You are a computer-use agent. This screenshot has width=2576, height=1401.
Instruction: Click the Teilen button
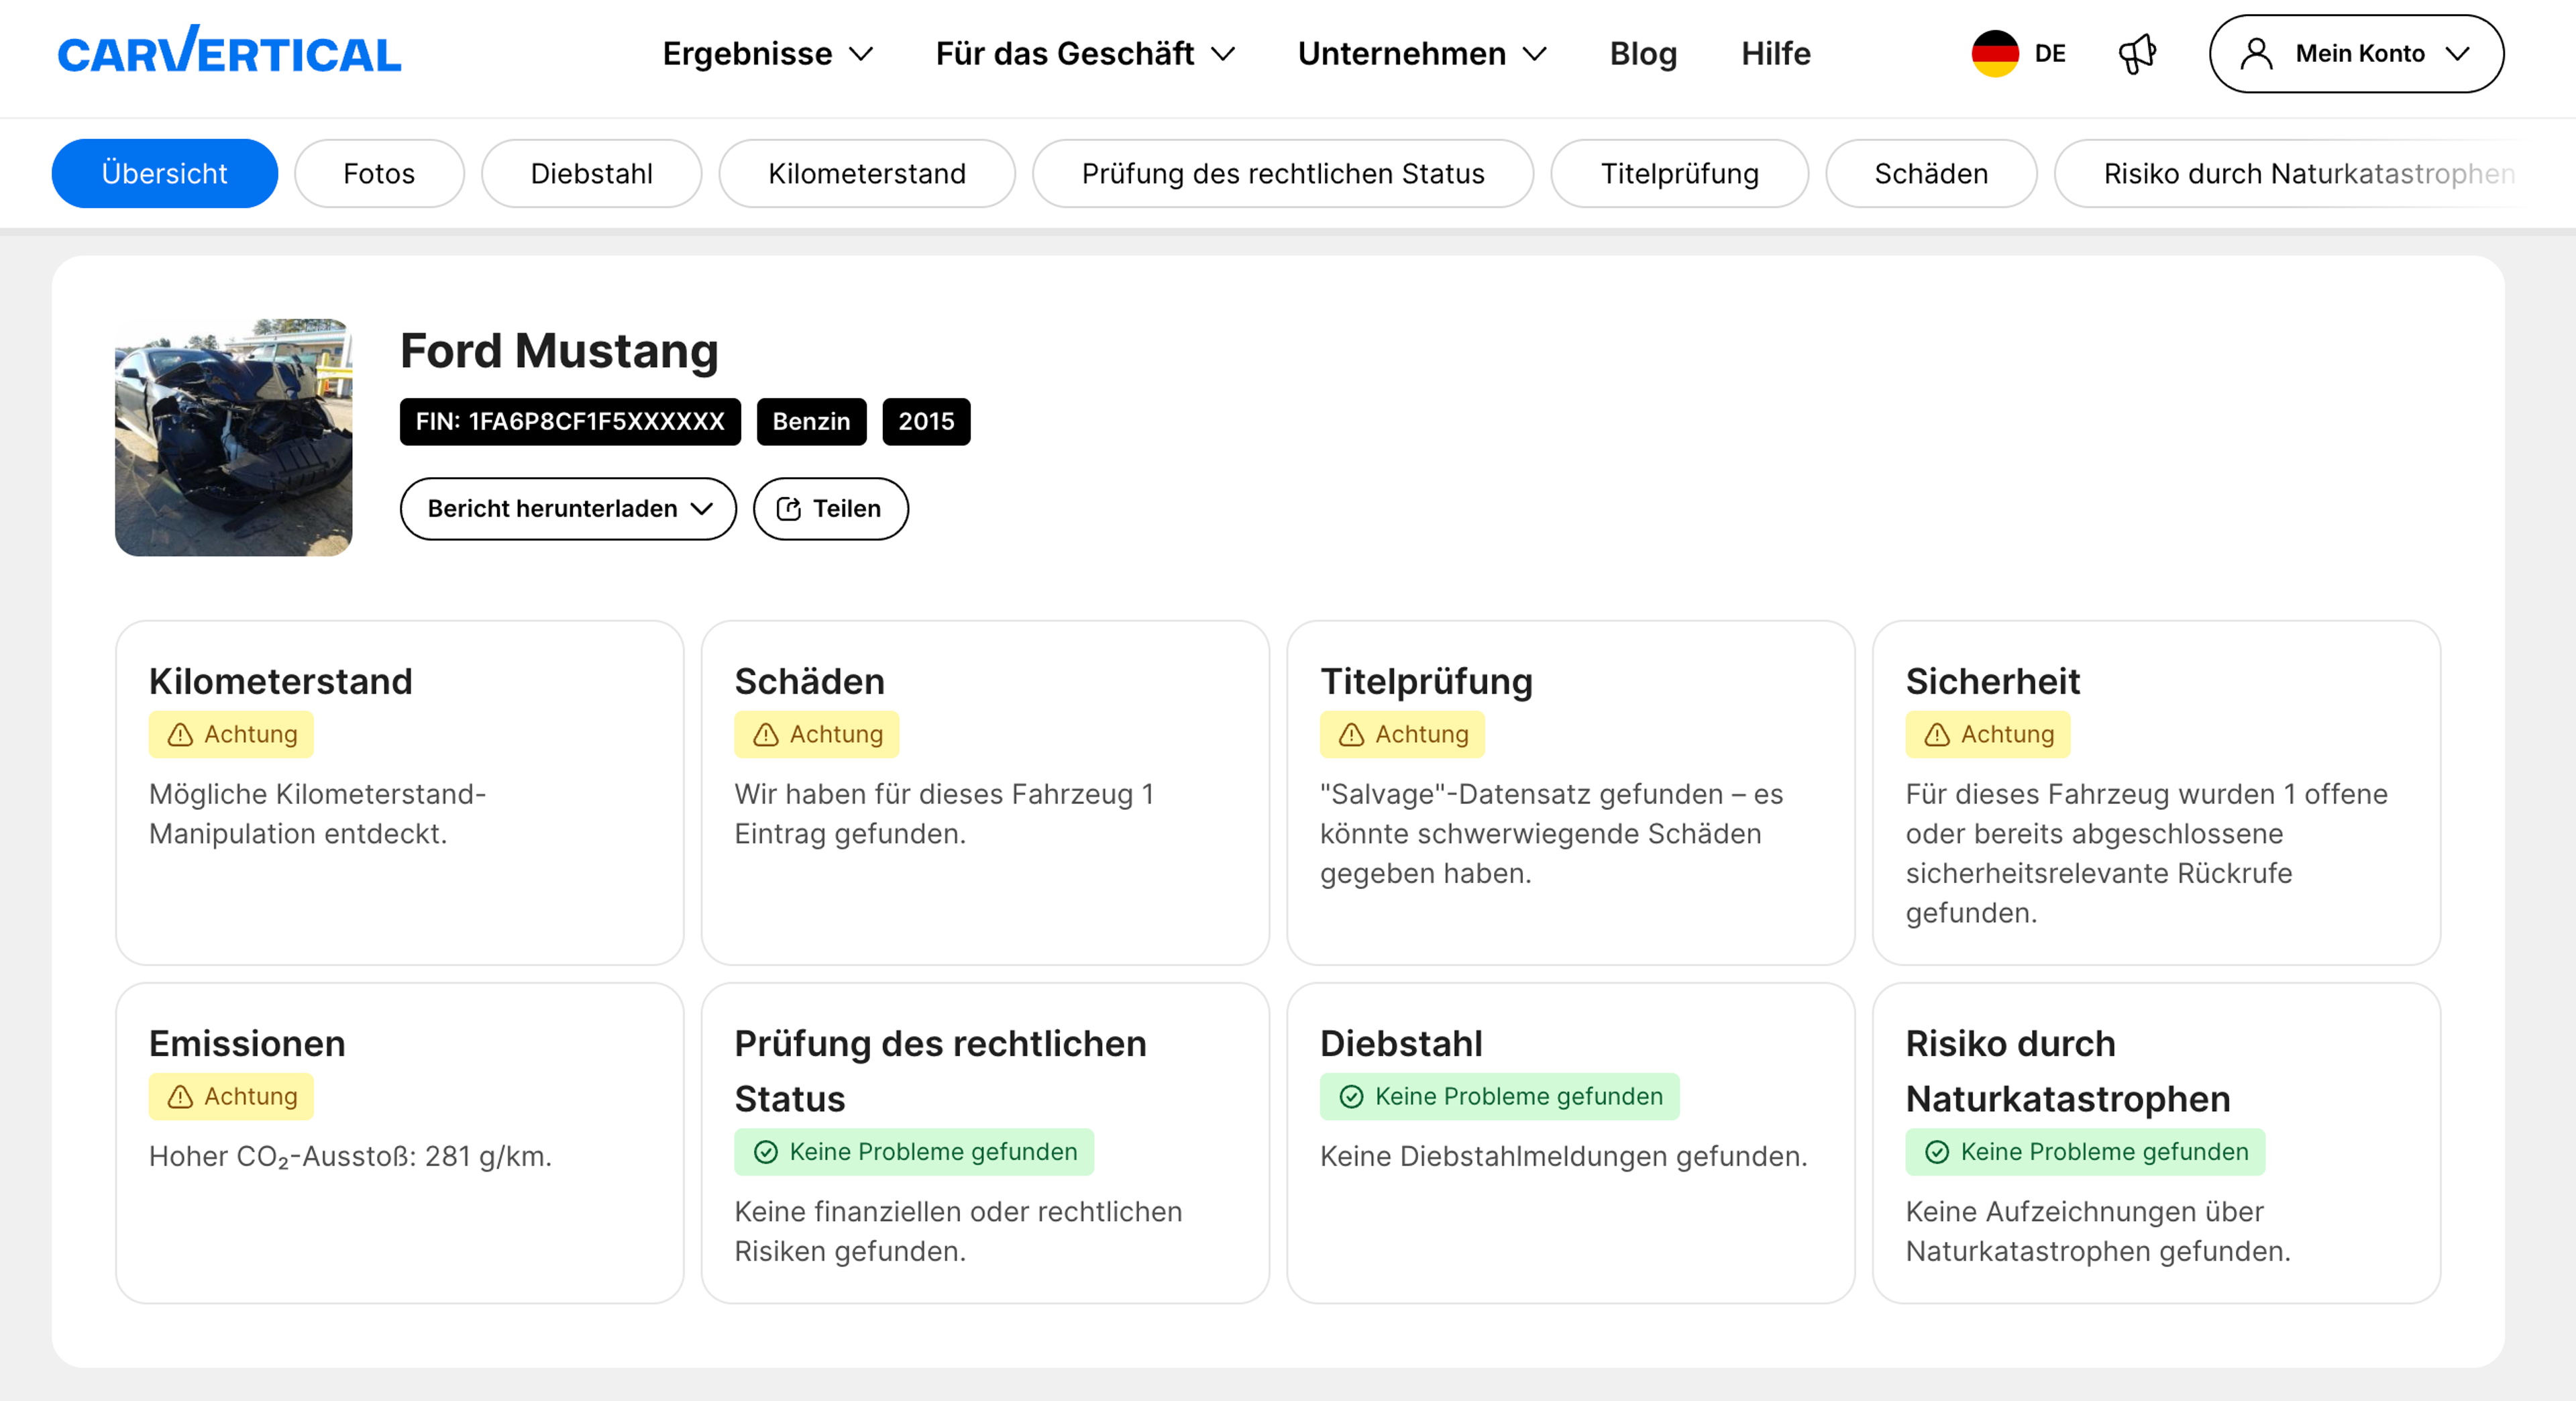pos(830,509)
